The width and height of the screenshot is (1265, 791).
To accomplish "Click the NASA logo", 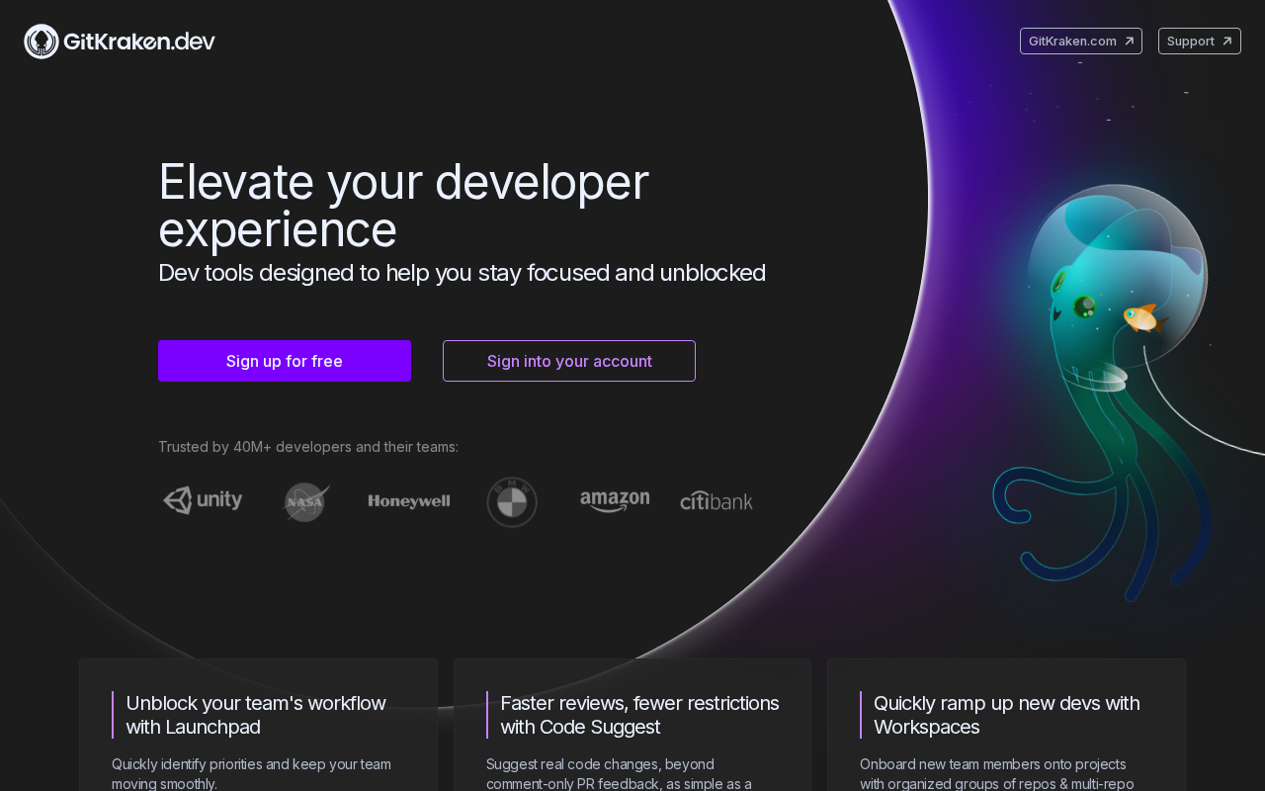I will 306,502.
